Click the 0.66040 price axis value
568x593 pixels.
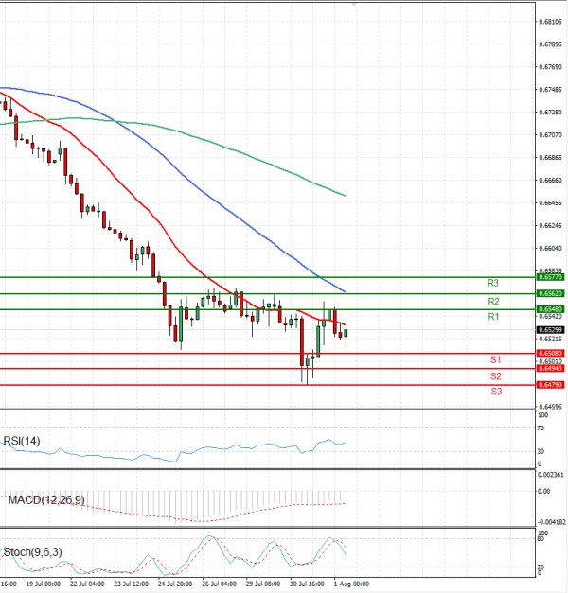[551, 248]
